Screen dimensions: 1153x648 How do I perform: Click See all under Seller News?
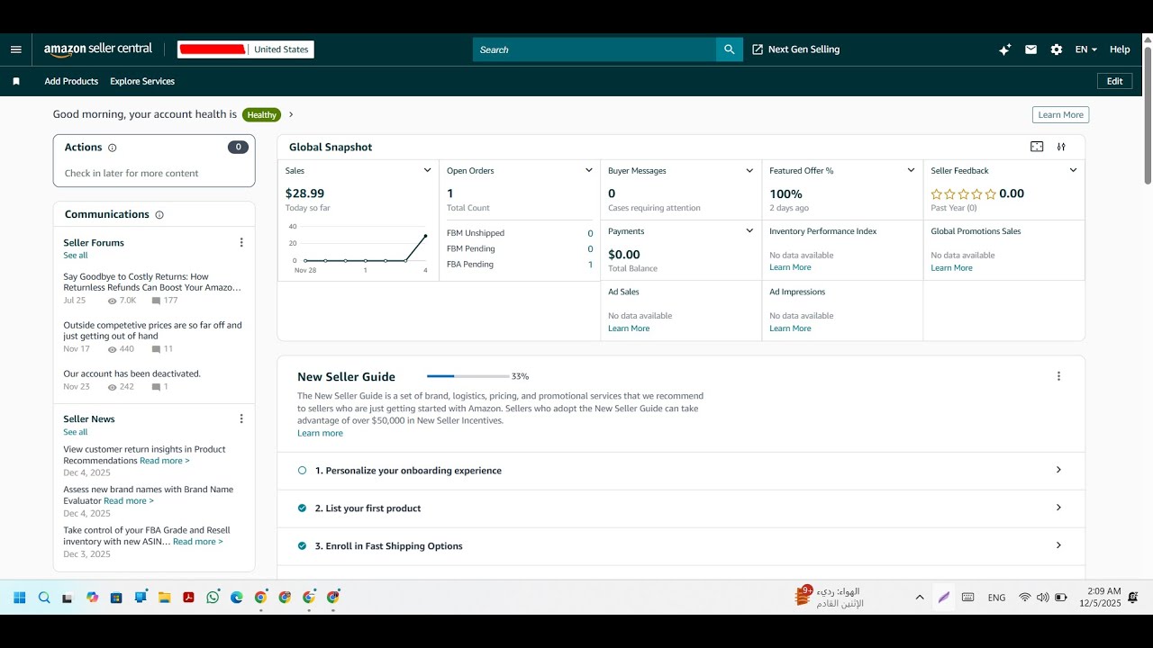(76, 432)
